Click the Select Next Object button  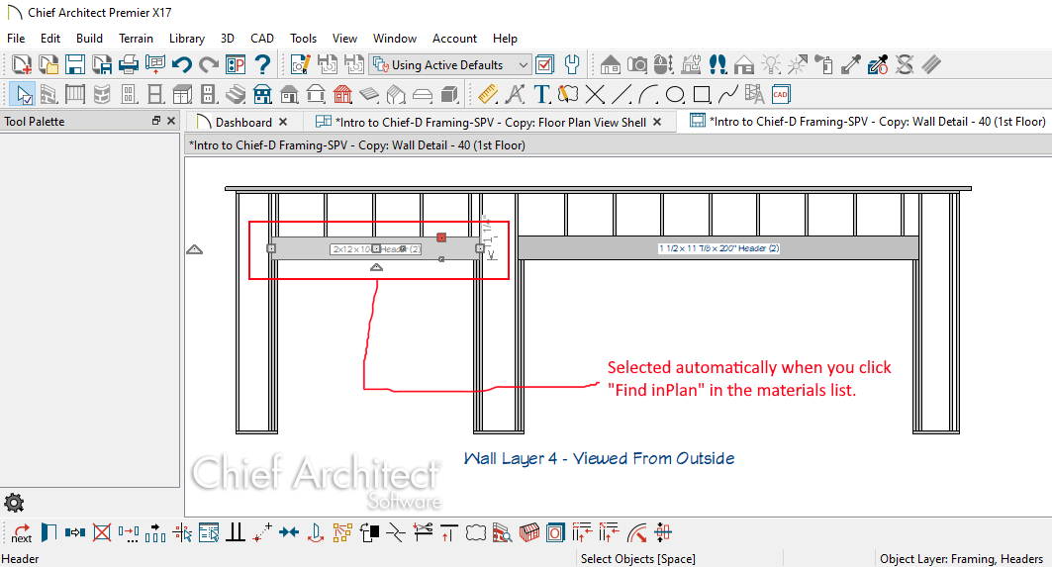[22, 533]
